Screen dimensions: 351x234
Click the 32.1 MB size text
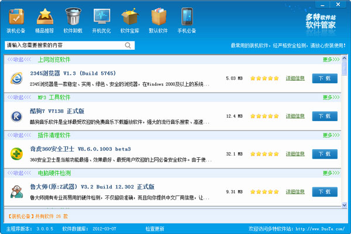(235, 154)
